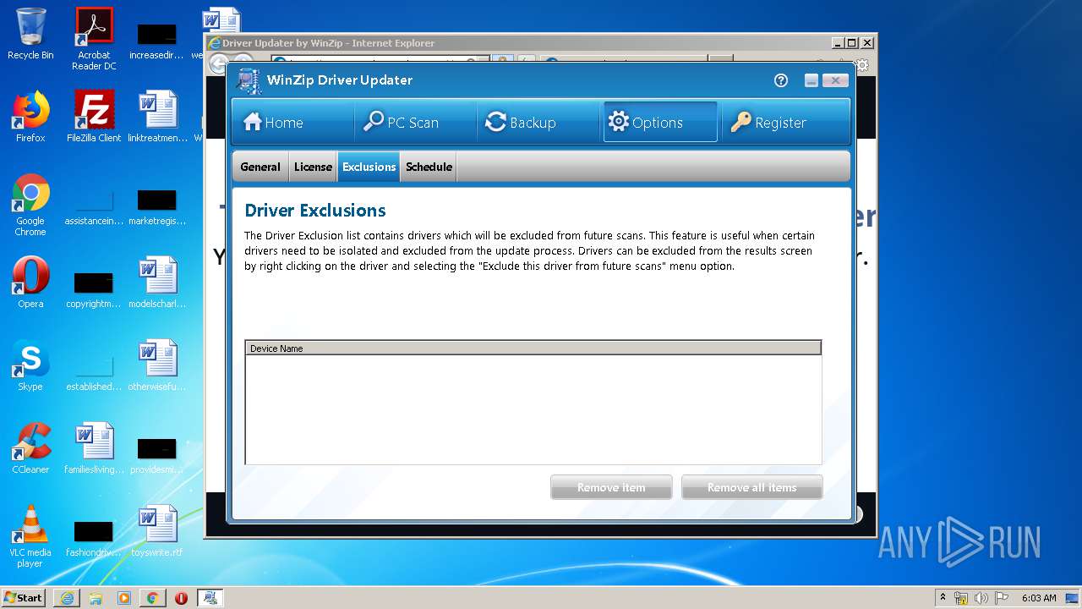Image resolution: width=1082 pixels, height=609 pixels.
Task: Select the Firefox desktop shortcut
Action: [x=30, y=117]
